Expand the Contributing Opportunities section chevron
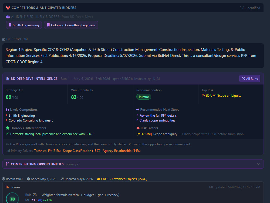Screen dimensions: 270x203 (258, 164)
